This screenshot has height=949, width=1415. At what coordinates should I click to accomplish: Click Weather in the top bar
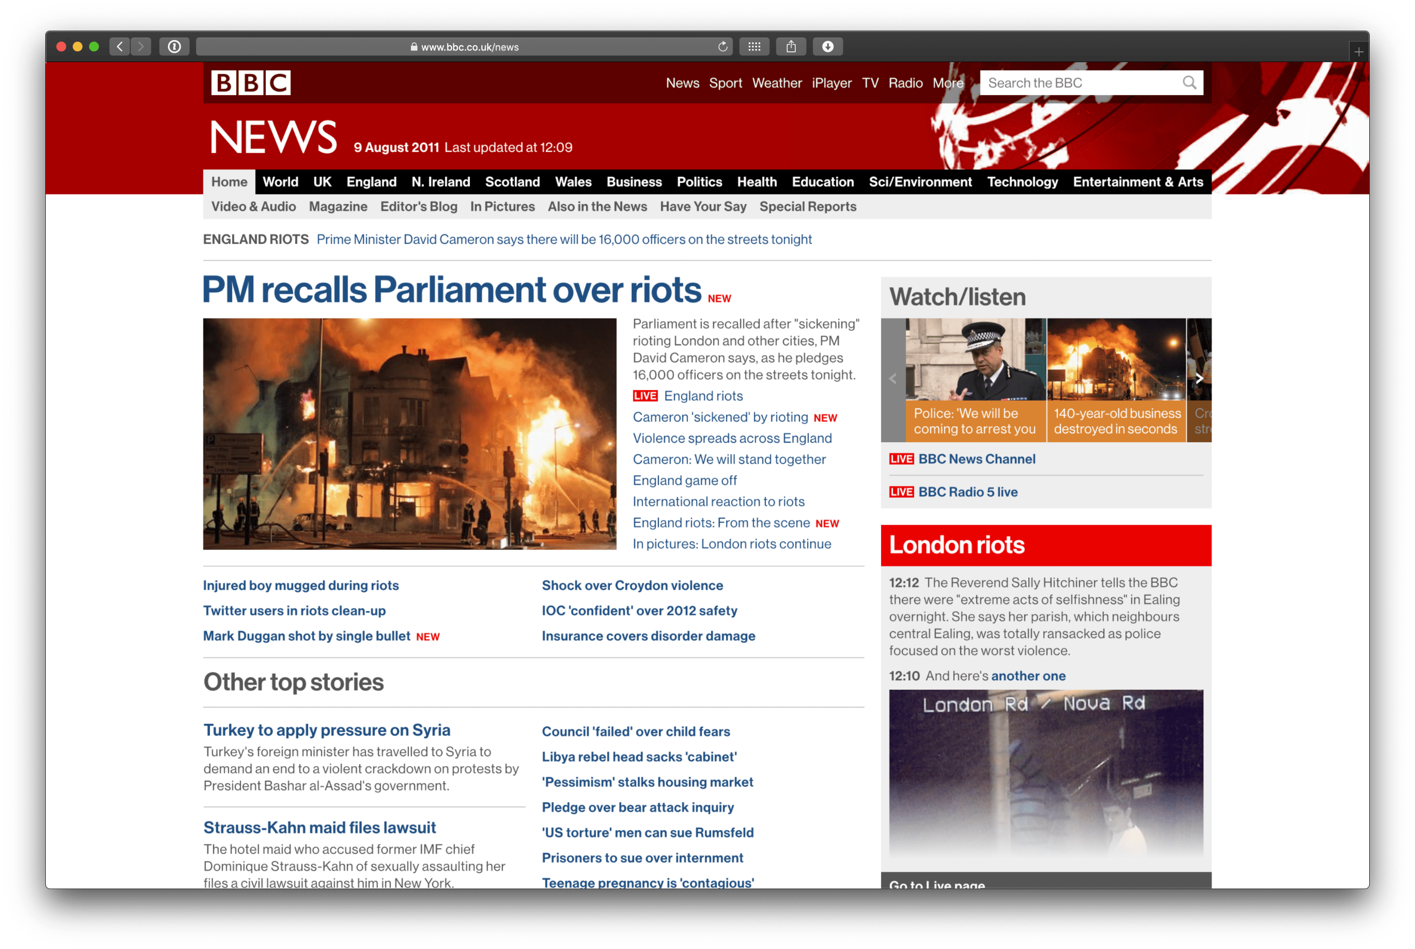pyautogui.click(x=777, y=83)
